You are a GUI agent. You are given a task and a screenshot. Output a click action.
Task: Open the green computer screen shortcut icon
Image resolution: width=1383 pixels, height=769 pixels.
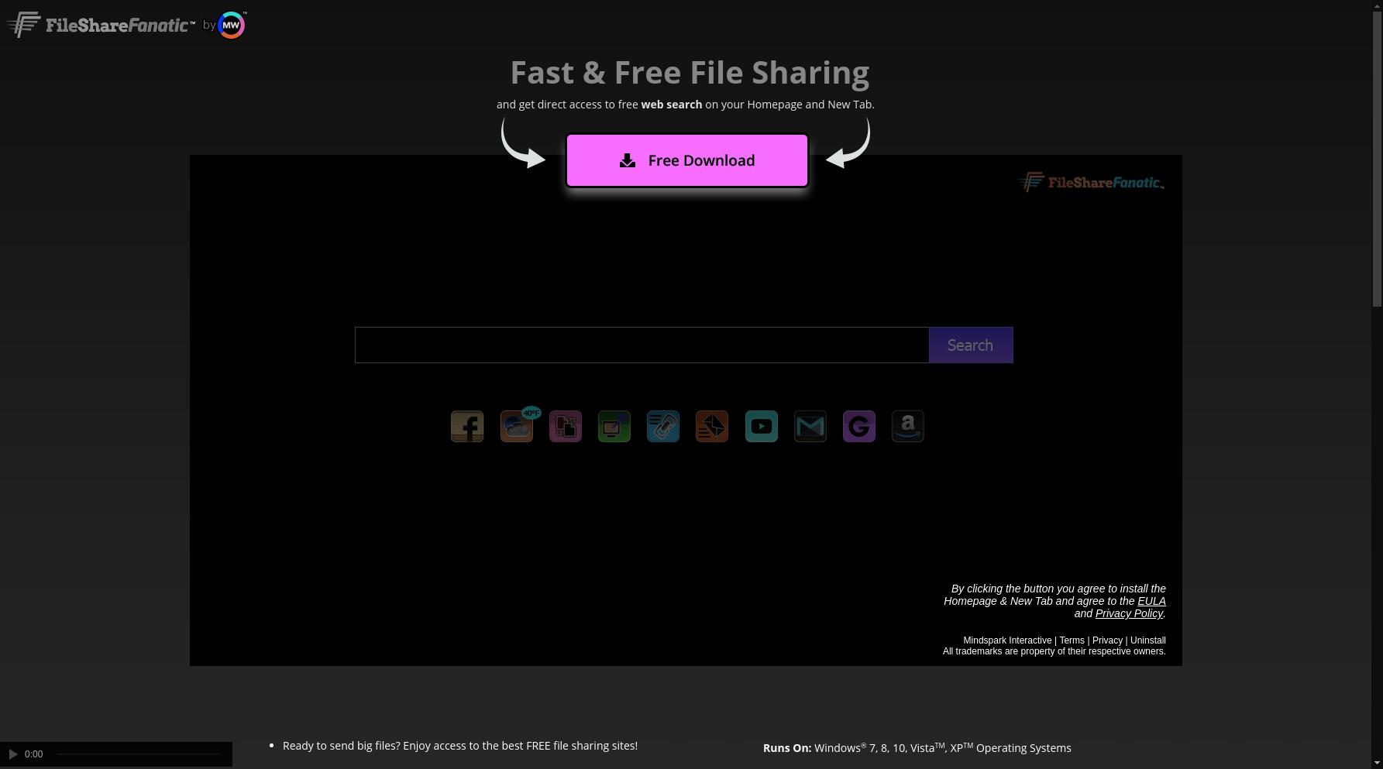(614, 427)
